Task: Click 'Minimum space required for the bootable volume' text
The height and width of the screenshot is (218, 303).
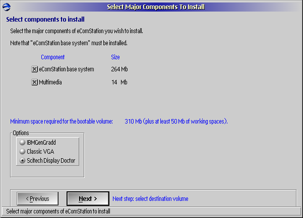Action: tap(62, 122)
